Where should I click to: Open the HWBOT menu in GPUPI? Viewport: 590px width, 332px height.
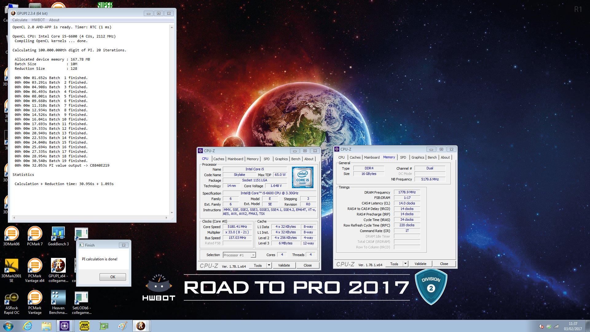point(38,20)
